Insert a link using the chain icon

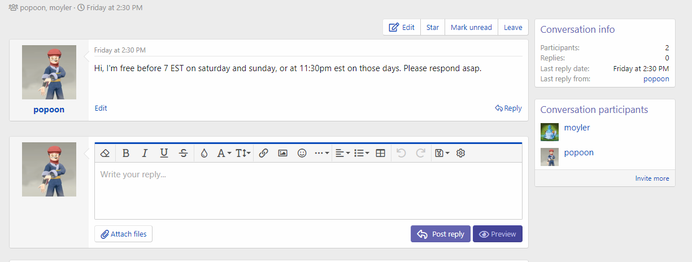click(263, 153)
